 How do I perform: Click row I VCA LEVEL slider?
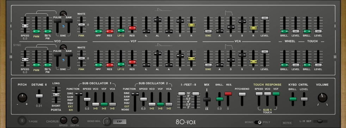tap(265, 18)
